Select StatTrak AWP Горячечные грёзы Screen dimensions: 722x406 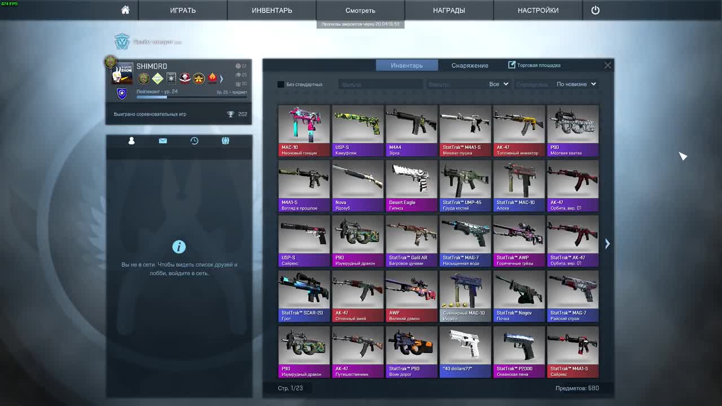pos(519,241)
